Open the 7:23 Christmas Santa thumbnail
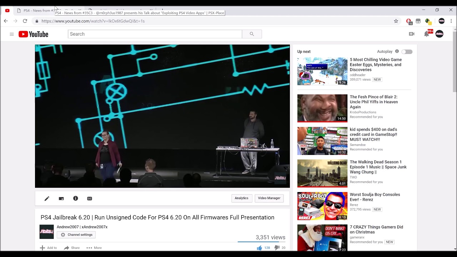Viewport: 457px width, 257px height. pos(322,238)
